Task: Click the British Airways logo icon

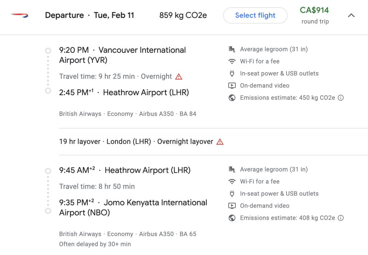Action: (x=20, y=15)
